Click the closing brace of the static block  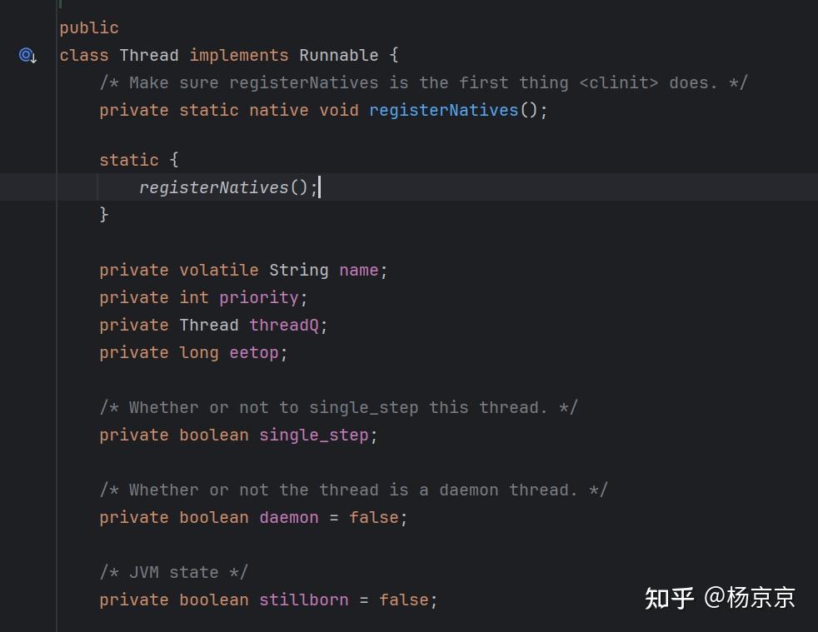(104, 215)
